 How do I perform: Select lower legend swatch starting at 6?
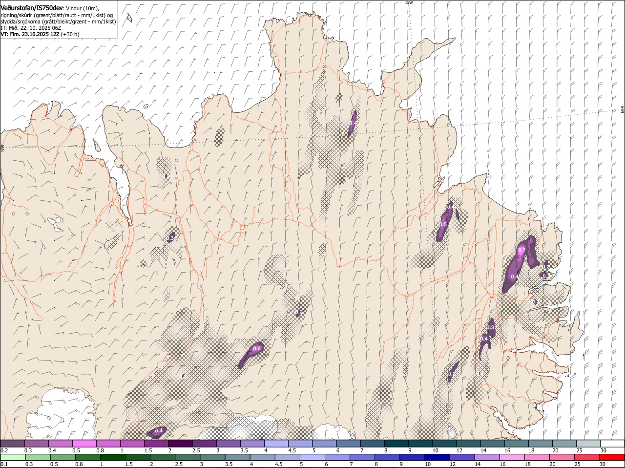point(337,457)
